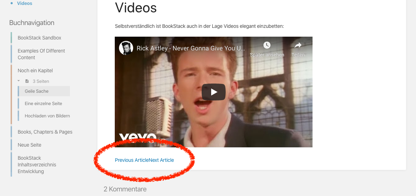Click the vevo logo on video
This screenshot has width=416, height=196.
point(138,137)
